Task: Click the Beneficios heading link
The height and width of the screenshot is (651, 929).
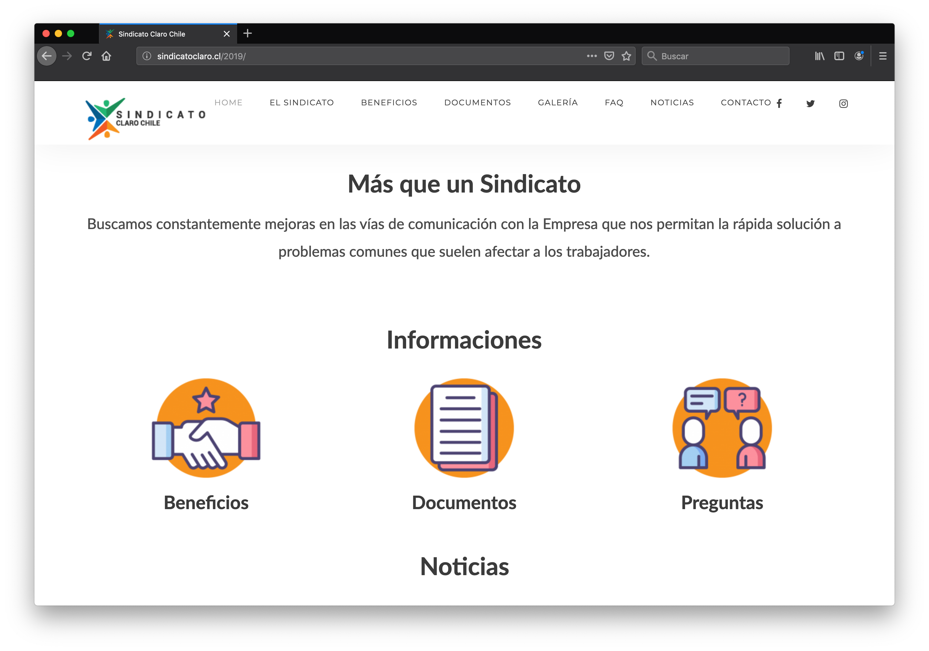Action: pos(206,503)
